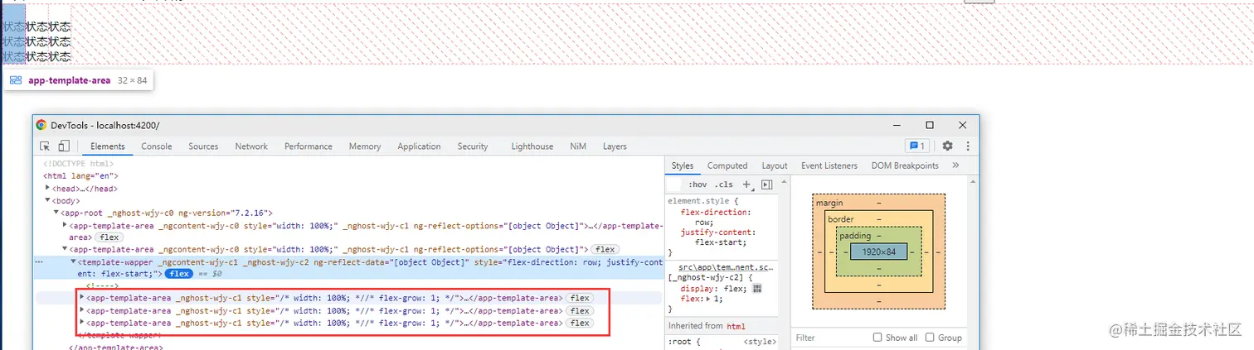The image size is (1254, 350).
Task: Click the padding label in box model
Action: click(854, 236)
